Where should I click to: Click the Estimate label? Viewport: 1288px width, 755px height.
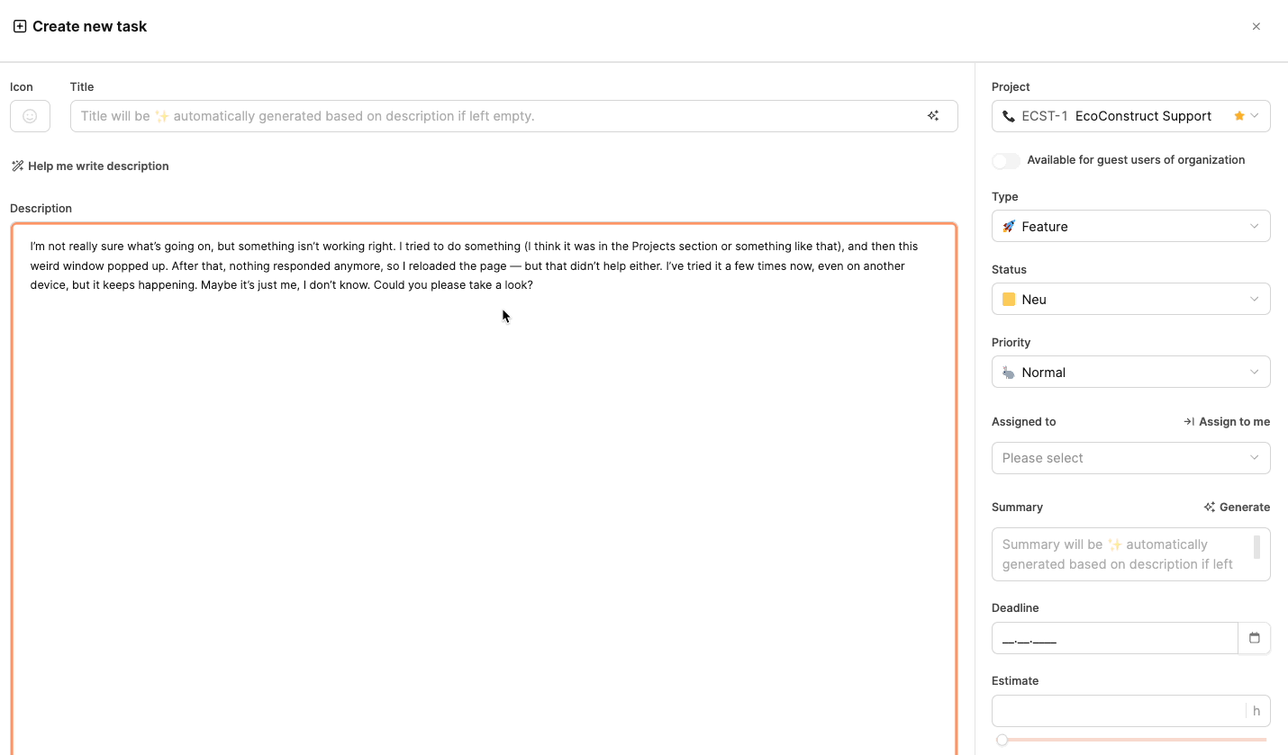pyautogui.click(x=1015, y=680)
